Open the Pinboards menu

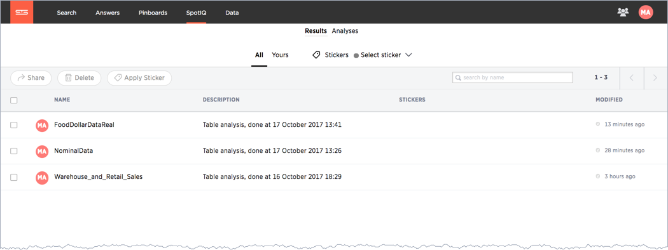pyautogui.click(x=153, y=13)
